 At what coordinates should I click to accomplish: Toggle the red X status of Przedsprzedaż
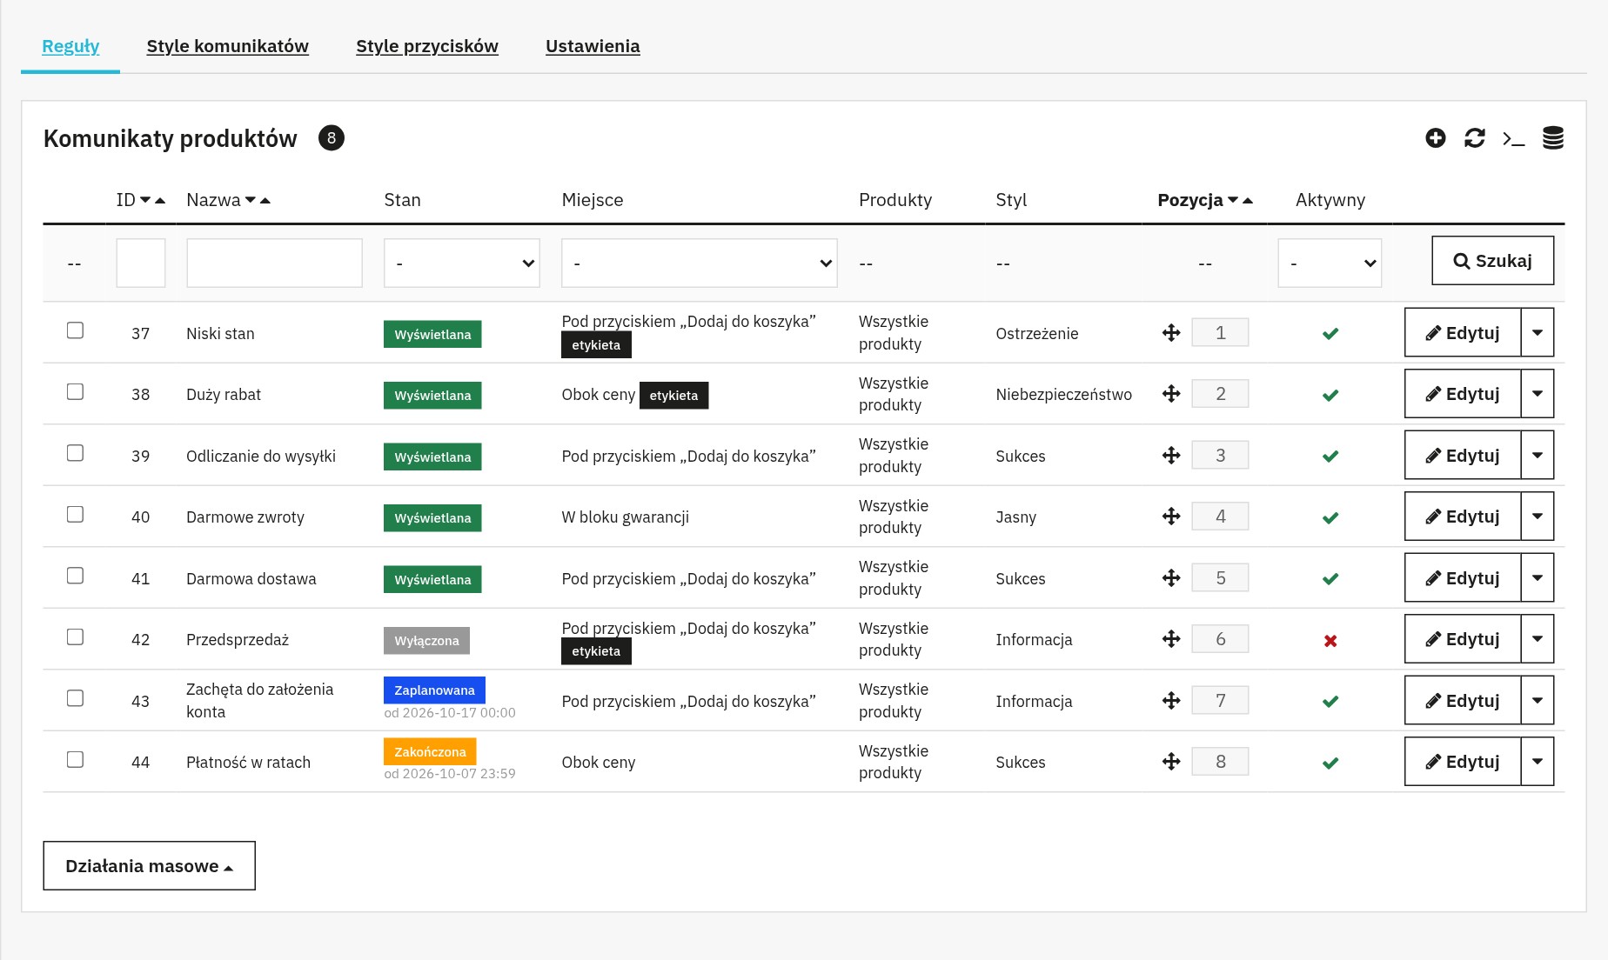pyautogui.click(x=1330, y=641)
